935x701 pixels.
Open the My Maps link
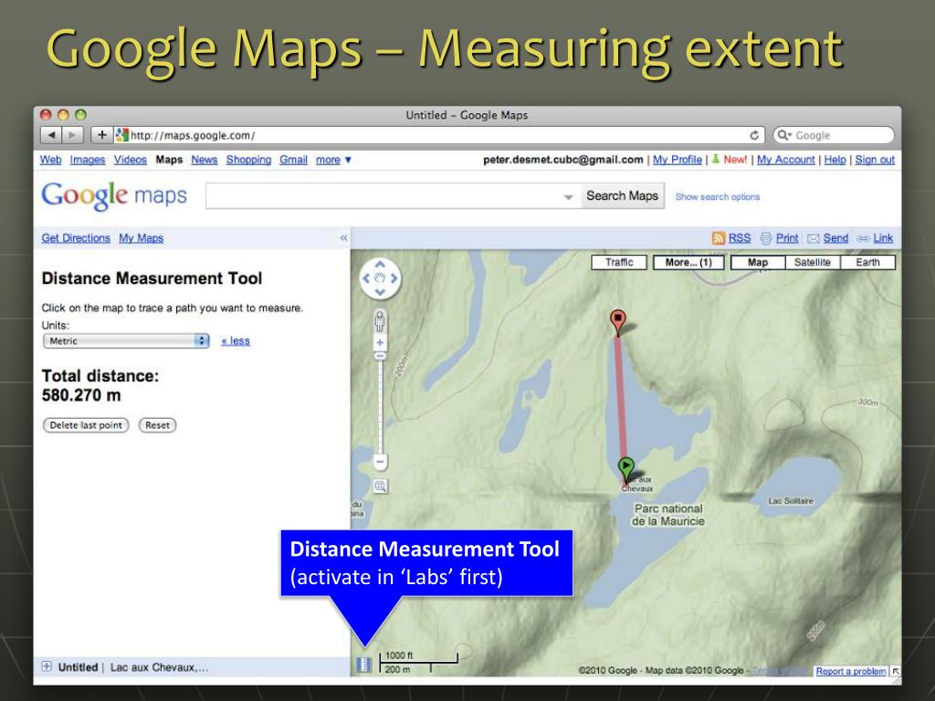coord(142,238)
